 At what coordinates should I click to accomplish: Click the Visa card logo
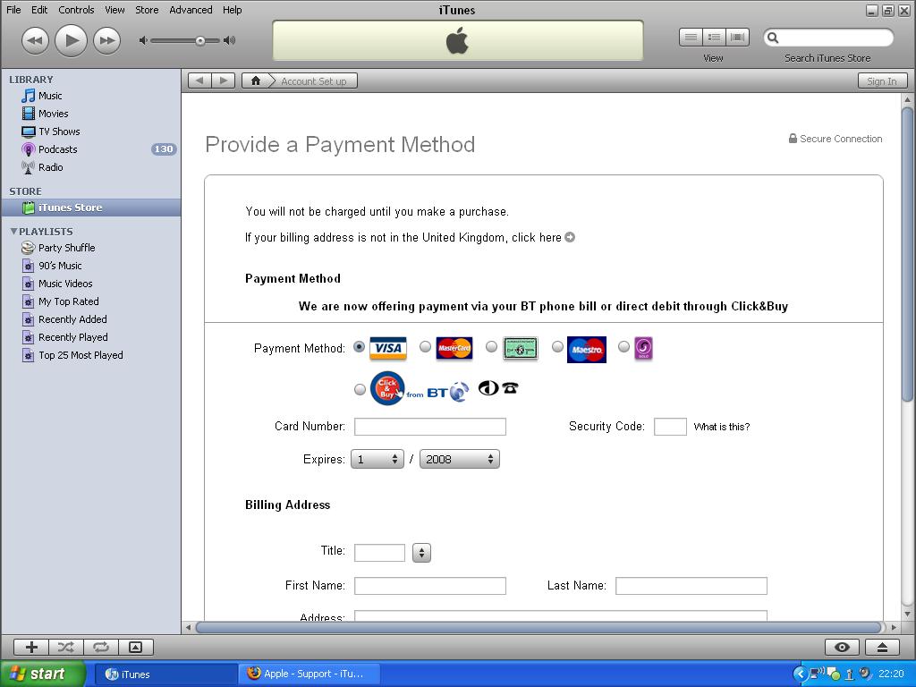[x=388, y=348]
